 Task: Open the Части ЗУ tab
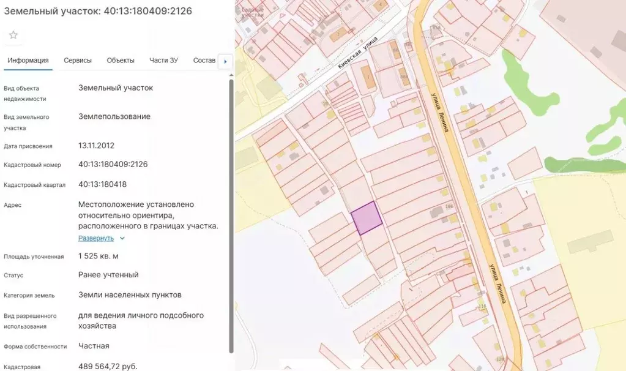coord(163,60)
